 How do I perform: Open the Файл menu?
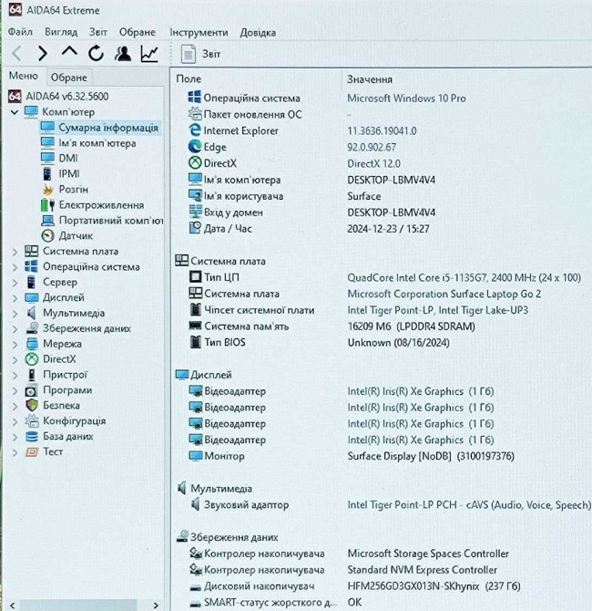20,32
